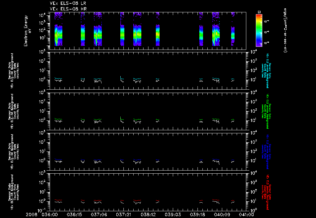Click the green "Anode Background" right-axis label
The image size is (316, 218).
click(268, 111)
